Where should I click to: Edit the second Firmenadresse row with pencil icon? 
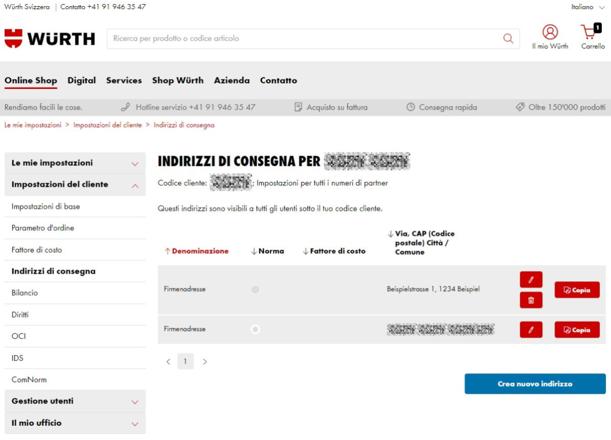(531, 330)
